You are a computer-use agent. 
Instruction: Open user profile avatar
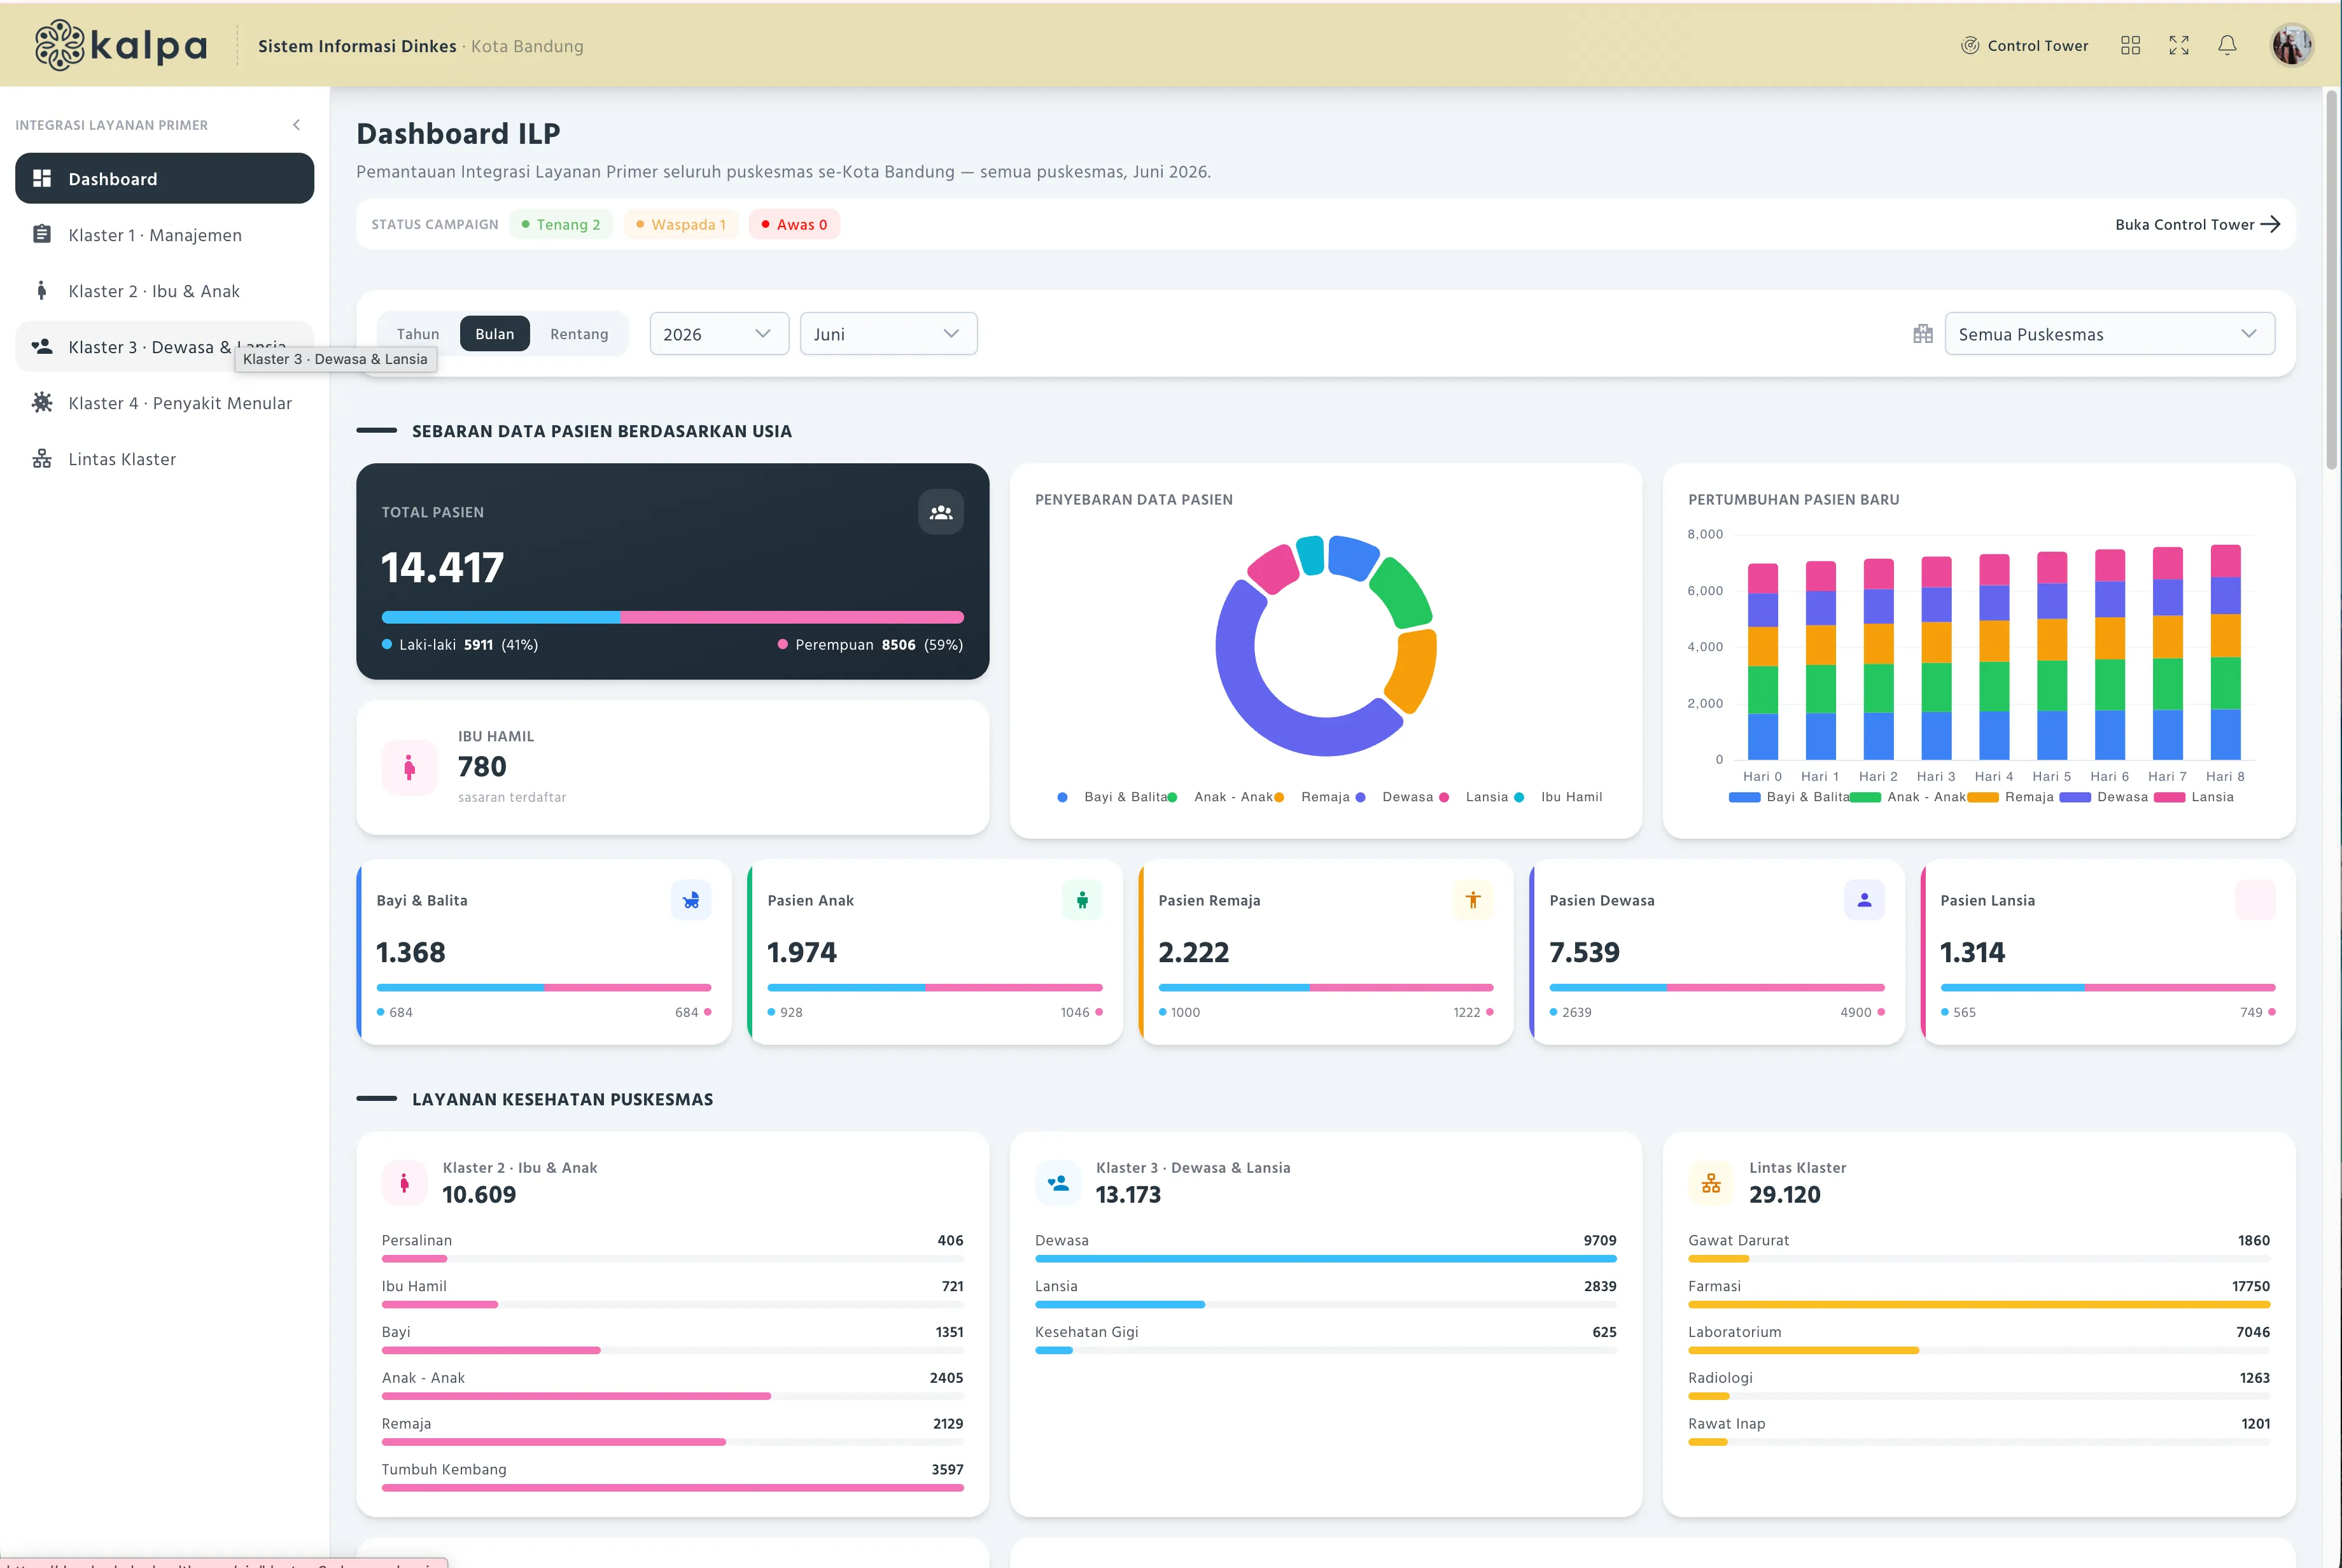point(2292,45)
